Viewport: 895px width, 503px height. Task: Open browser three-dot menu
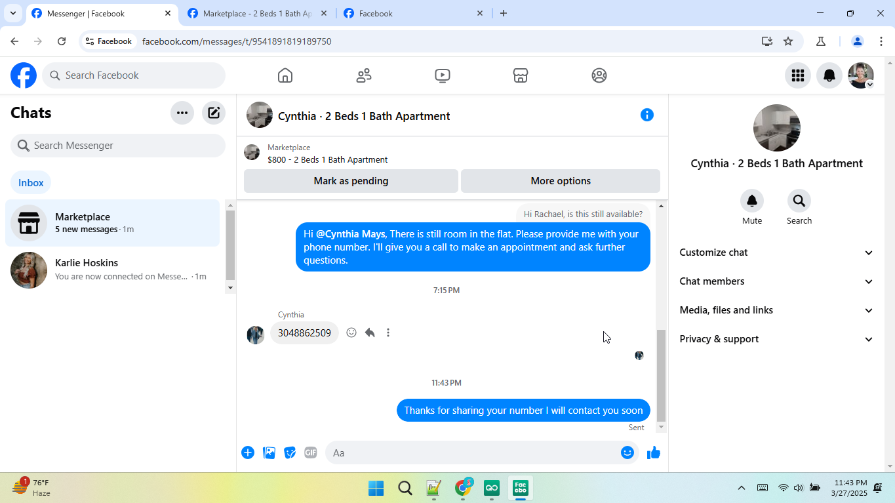pos(881,41)
